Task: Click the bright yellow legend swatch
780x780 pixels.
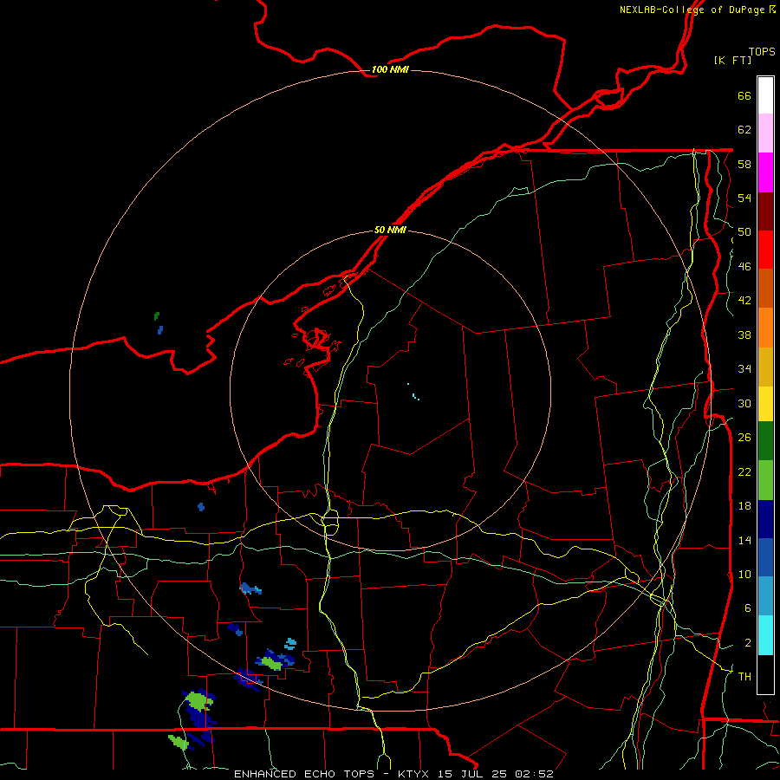Action: coord(765,404)
